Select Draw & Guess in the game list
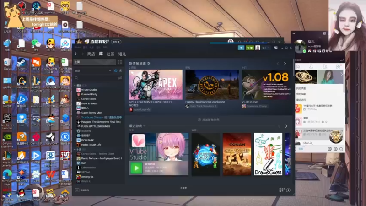The width and height of the screenshot is (366, 206). click(89, 103)
